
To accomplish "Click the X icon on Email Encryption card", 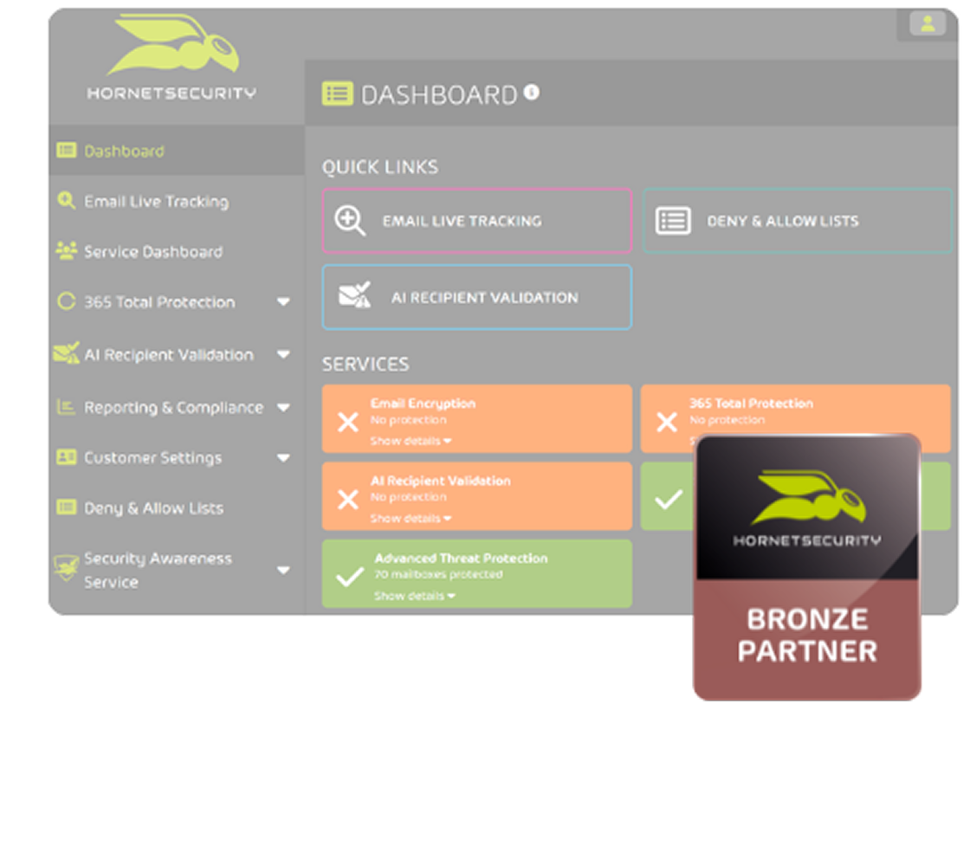I will pos(347,422).
